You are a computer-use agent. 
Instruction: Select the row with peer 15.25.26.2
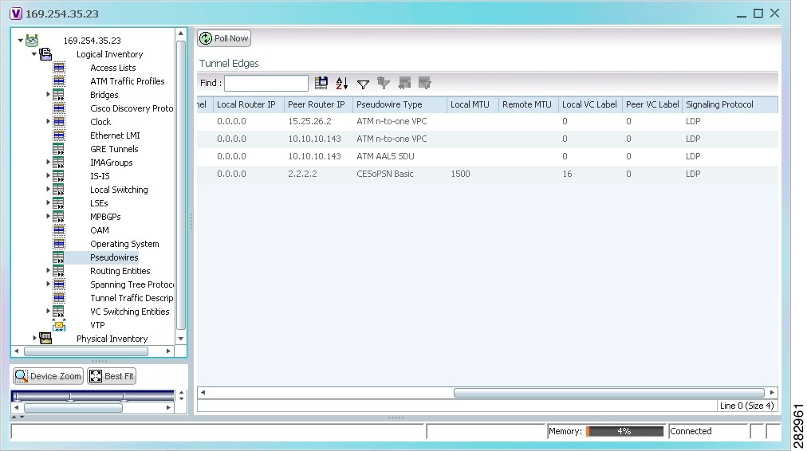pos(487,121)
